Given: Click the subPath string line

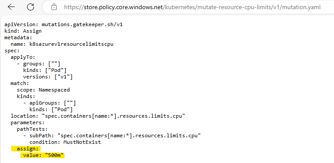Looking at the screenshot, I should [112, 136].
